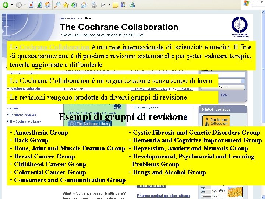Click the Home breadcrumb at top

click(x=89, y=18)
